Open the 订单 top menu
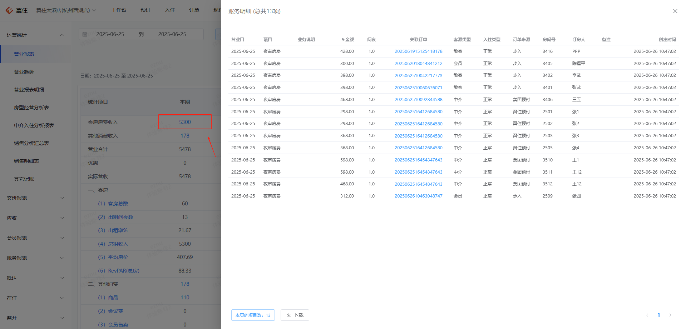The height and width of the screenshot is (329, 686). 194,10
